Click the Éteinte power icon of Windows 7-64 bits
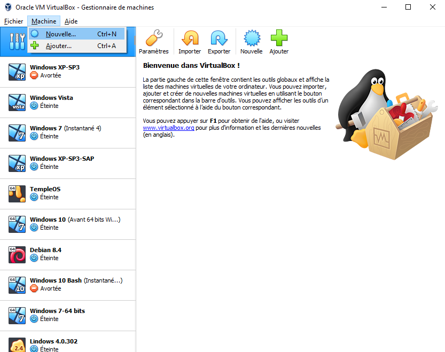 tap(34, 319)
